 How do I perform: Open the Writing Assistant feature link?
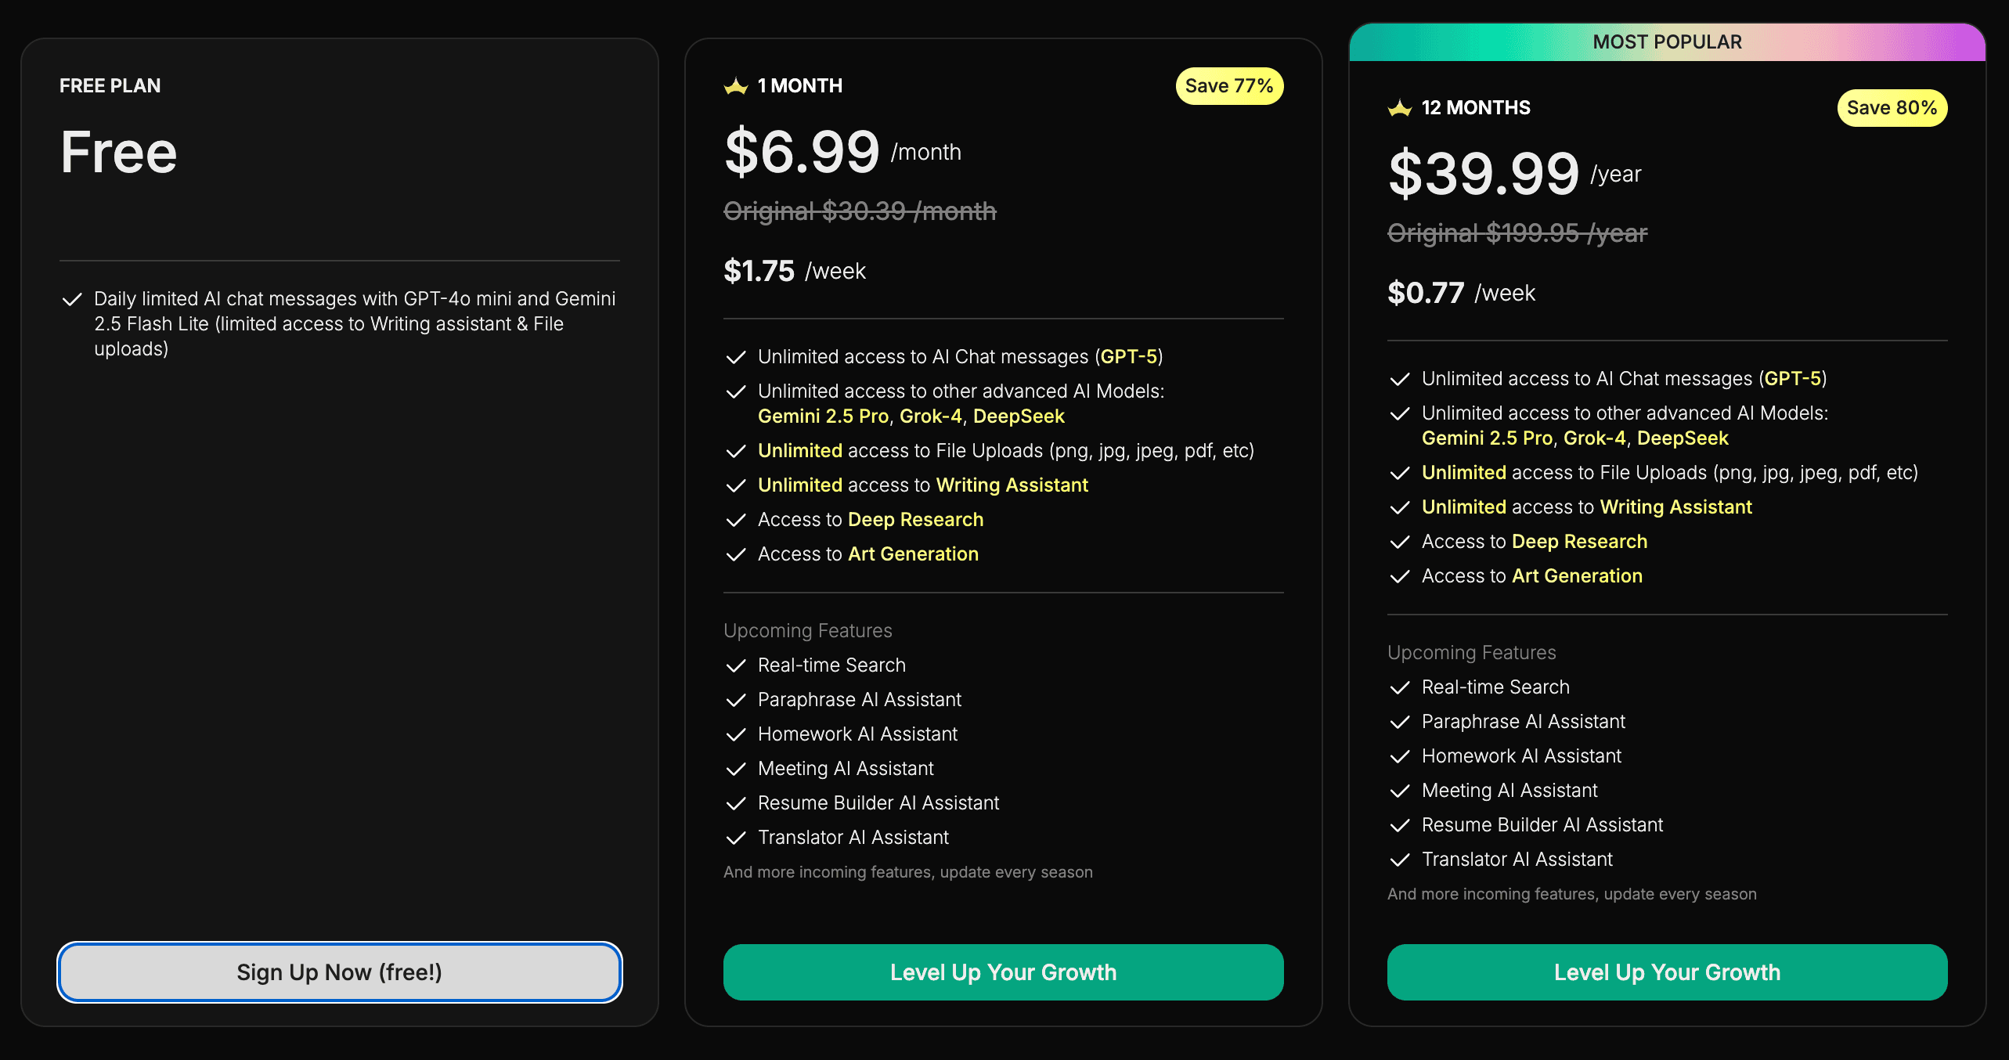tap(1012, 485)
